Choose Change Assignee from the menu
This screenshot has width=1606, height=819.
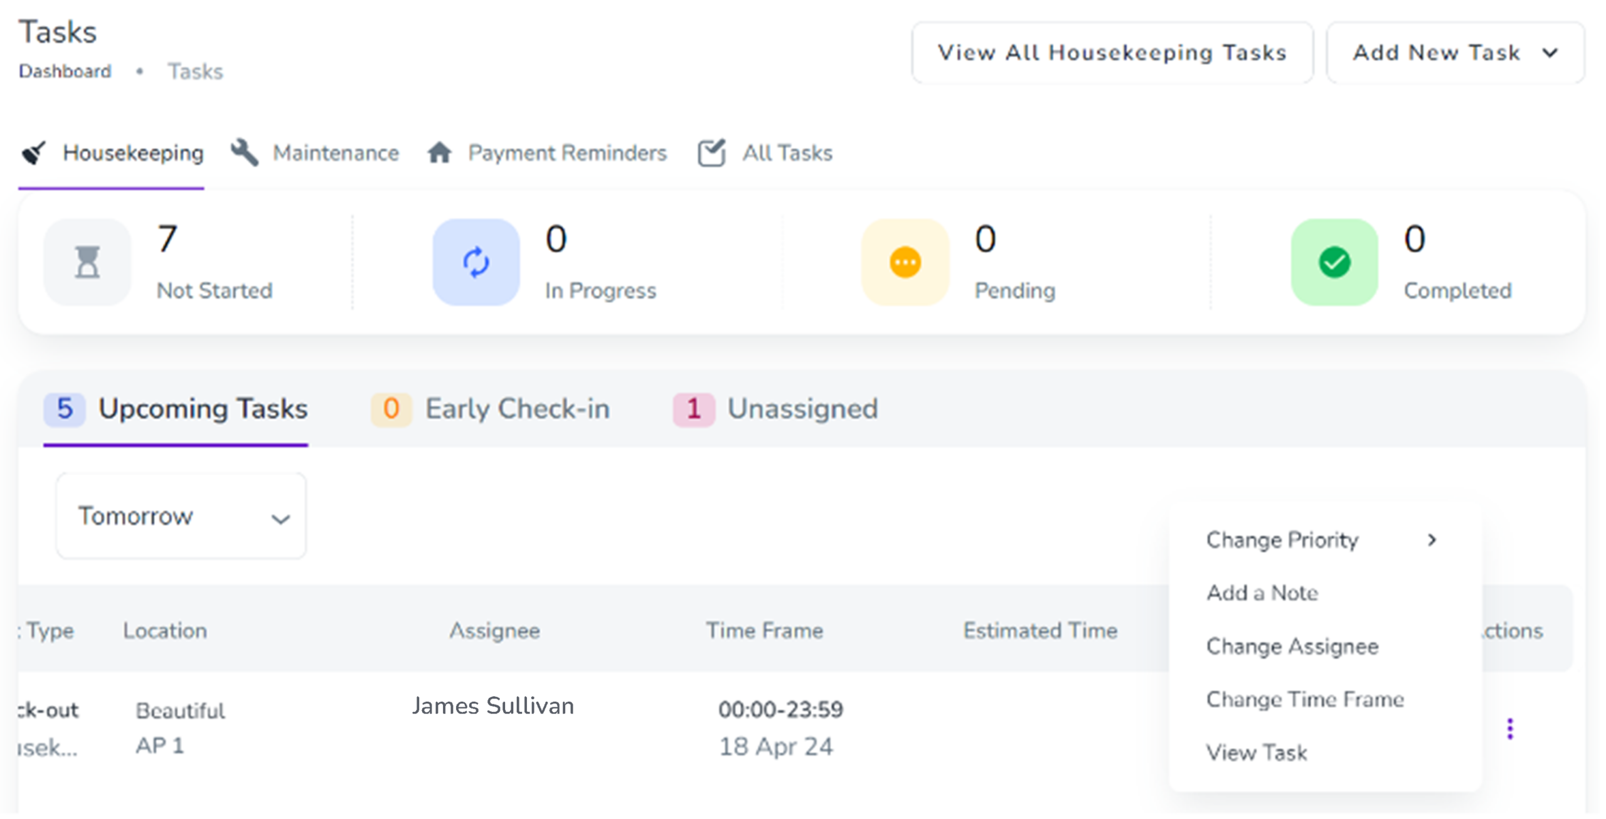pos(1292,647)
